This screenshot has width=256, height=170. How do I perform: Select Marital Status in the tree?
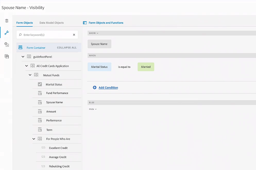click(x=54, y=84)
